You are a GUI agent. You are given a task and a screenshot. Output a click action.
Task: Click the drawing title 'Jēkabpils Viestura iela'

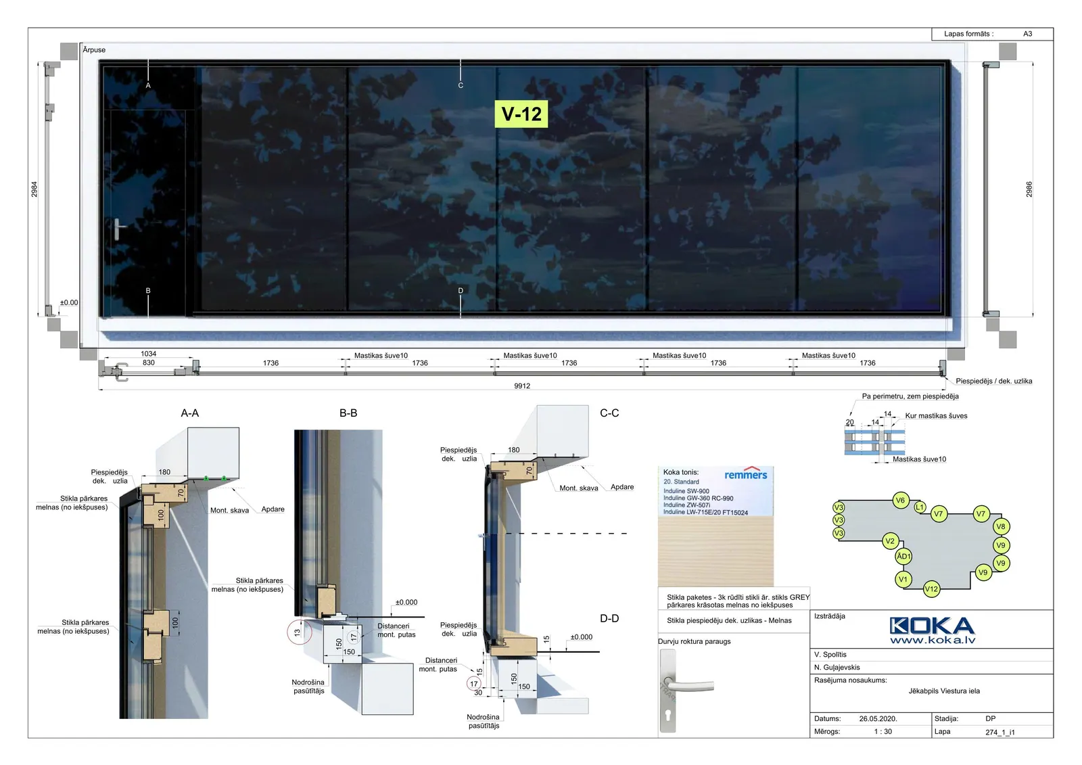pyautogui.click(x=944, y=691)
